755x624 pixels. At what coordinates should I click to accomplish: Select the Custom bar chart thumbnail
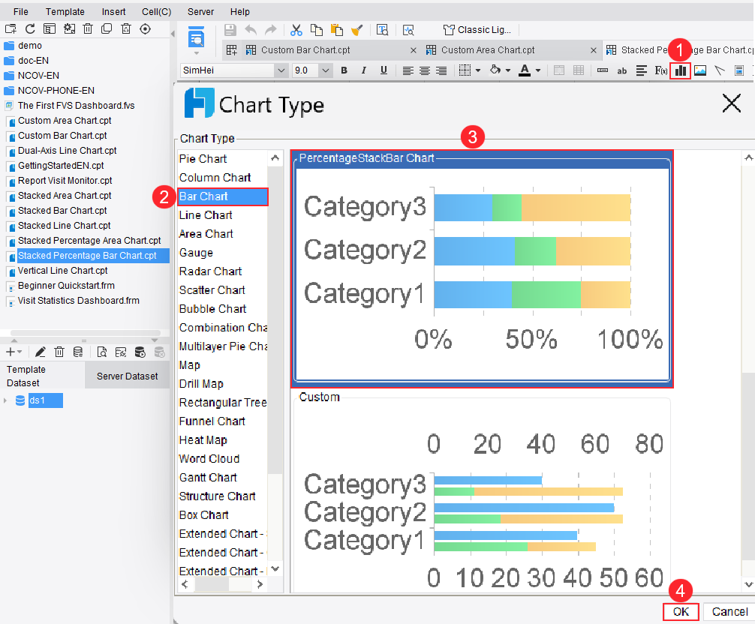(482, 493)
